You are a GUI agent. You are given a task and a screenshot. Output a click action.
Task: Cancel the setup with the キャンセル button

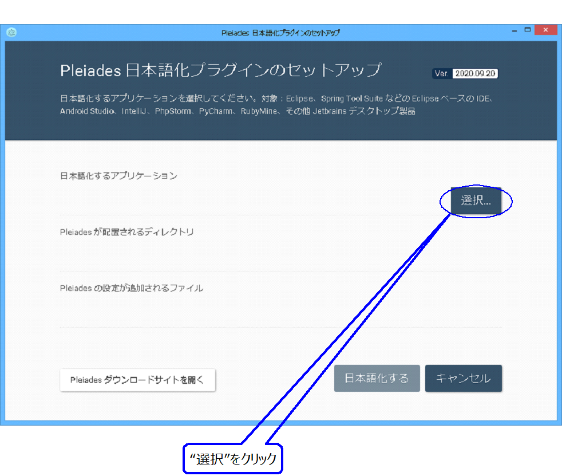[x=463, y=378]
